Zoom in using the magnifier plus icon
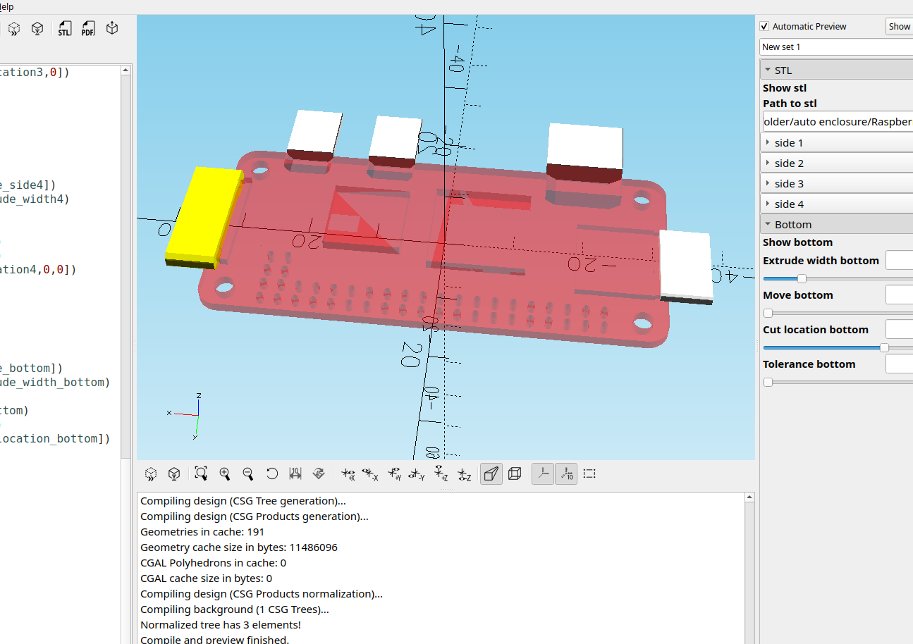Screen dimensions: 913x644 tap(225, 473)
